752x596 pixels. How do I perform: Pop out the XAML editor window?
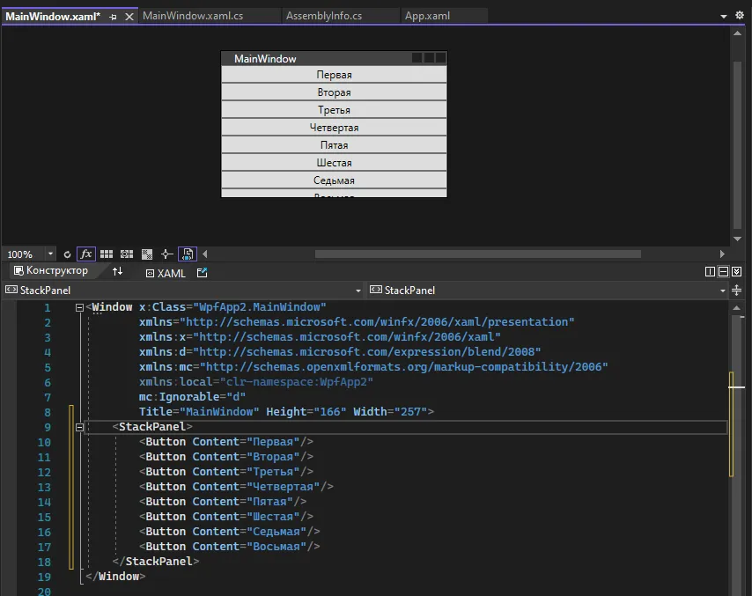[x=202, y=273]
